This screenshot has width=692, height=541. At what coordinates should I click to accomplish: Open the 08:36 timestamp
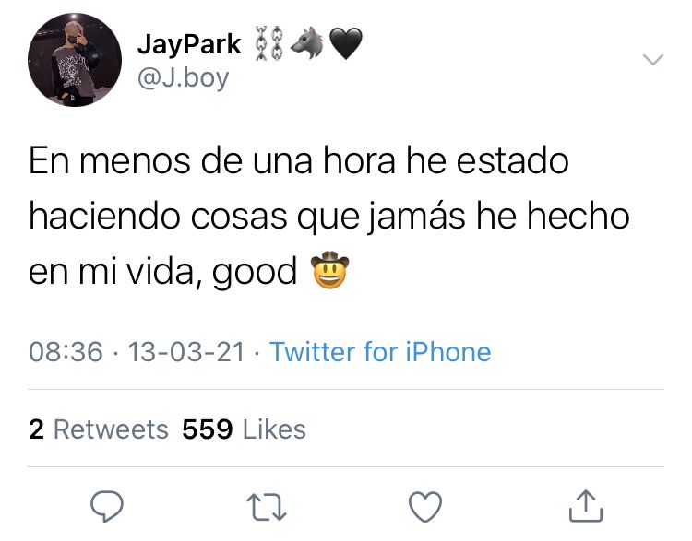click(x=66, y=352)
